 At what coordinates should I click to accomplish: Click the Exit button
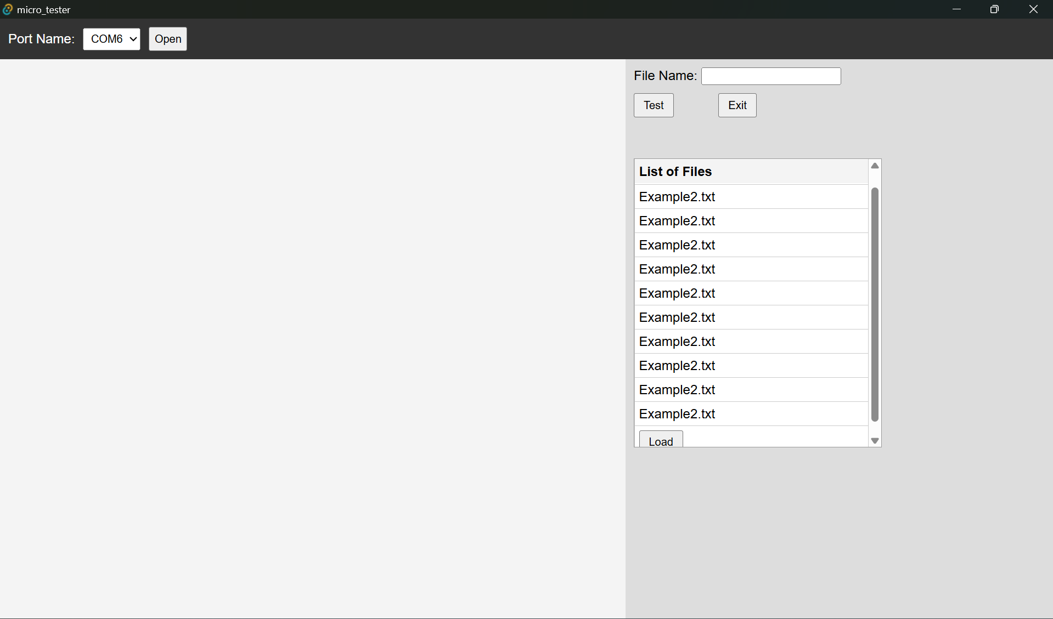pos(737,105)
